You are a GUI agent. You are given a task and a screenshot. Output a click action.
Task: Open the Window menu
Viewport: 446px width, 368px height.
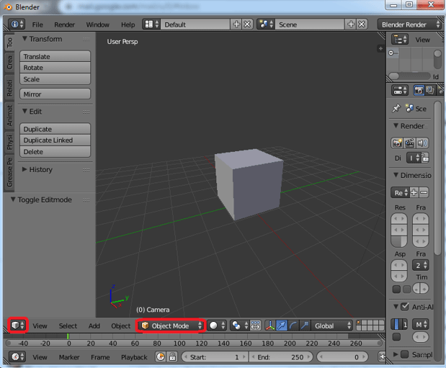click(97, 24)
